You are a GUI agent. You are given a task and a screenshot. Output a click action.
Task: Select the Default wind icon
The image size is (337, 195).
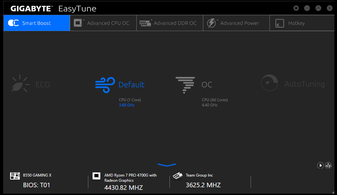(105, 85)
